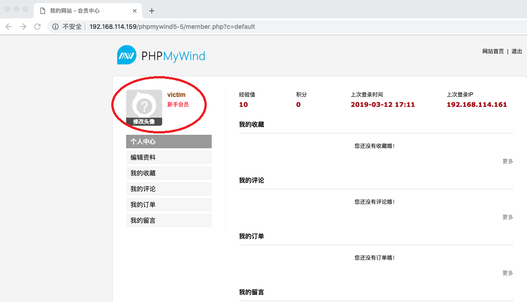Click the 经验值 label
The image size is (527, 302).
point(247,95)
